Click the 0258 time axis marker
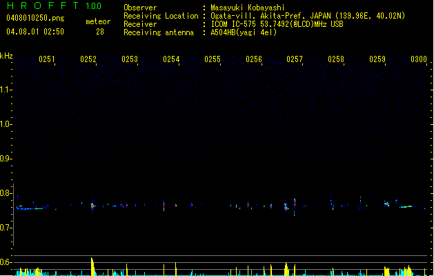Image resolution: width=434 pixels, height=276 pixels. coord(336,59)
